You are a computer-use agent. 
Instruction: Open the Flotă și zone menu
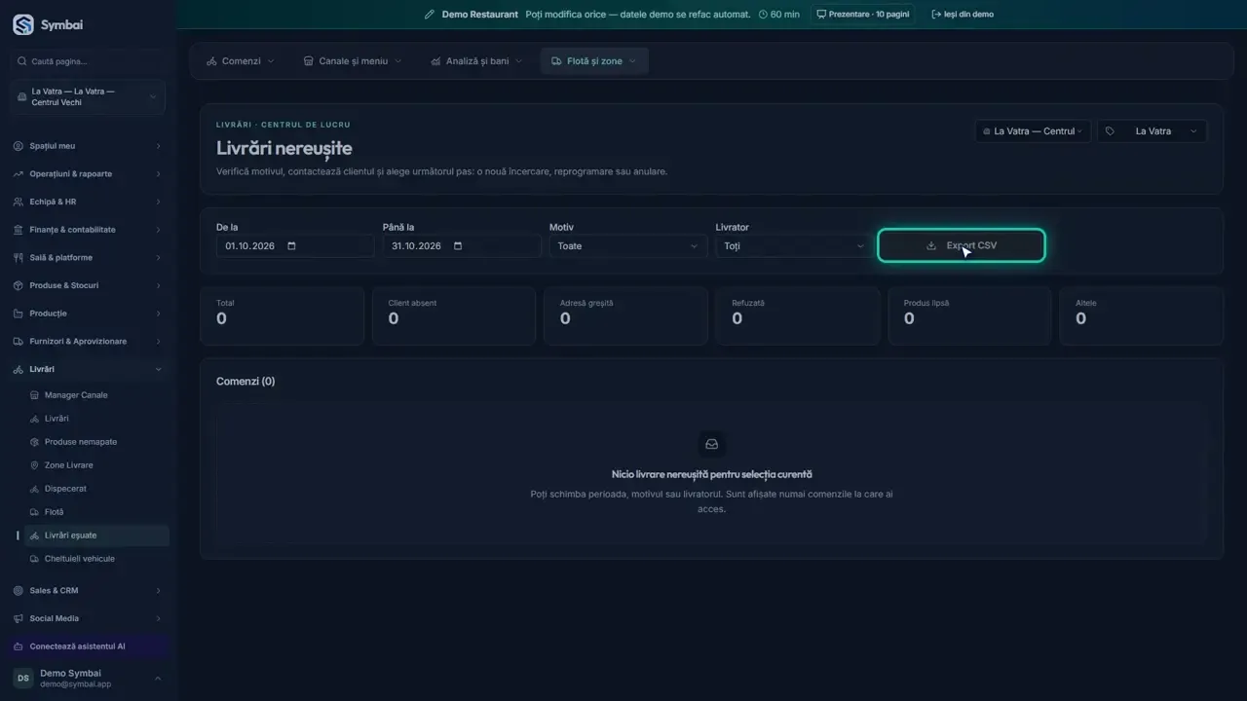click(594, 61)
